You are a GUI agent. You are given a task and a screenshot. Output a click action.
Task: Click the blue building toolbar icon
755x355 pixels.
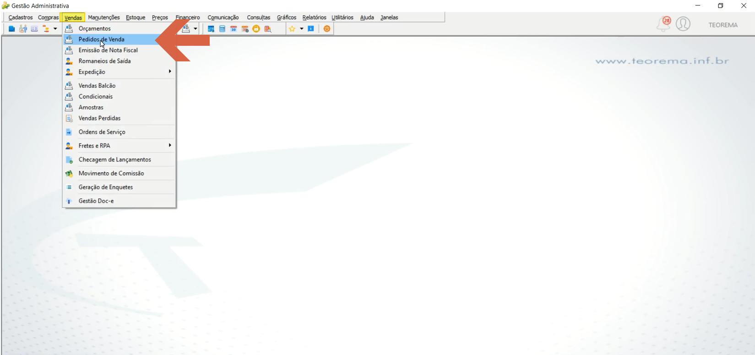point(12,29)
